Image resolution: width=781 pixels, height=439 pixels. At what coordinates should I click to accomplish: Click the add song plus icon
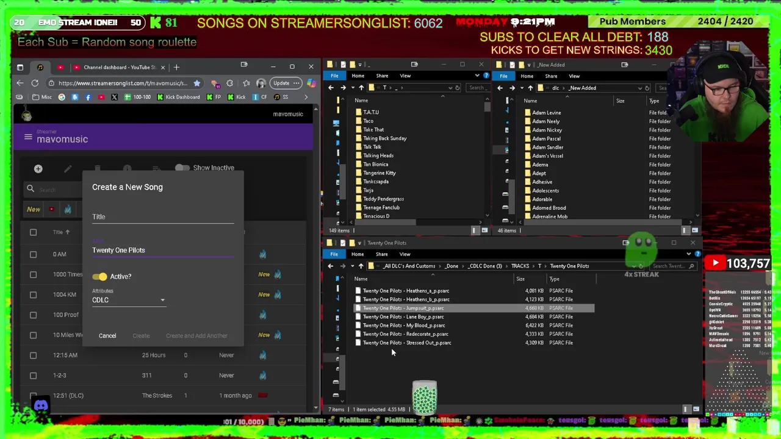pyautogui.click(x=38, y=169)
